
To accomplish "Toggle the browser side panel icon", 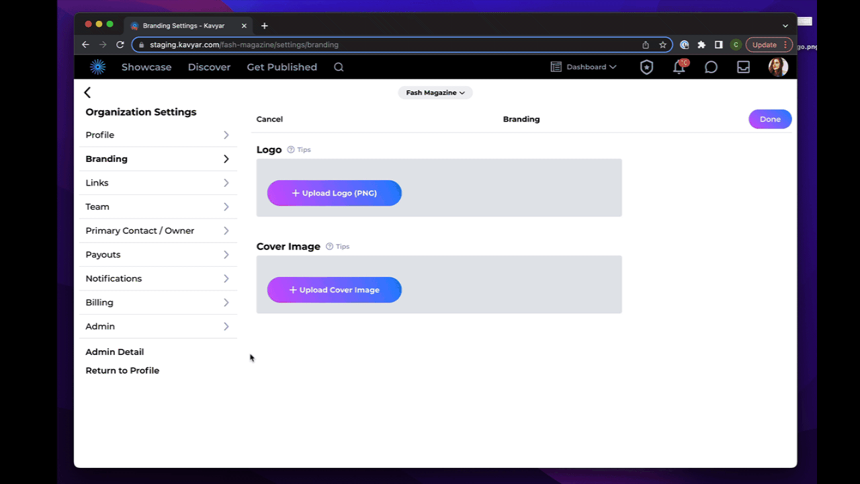I will (x=718, y=45).
